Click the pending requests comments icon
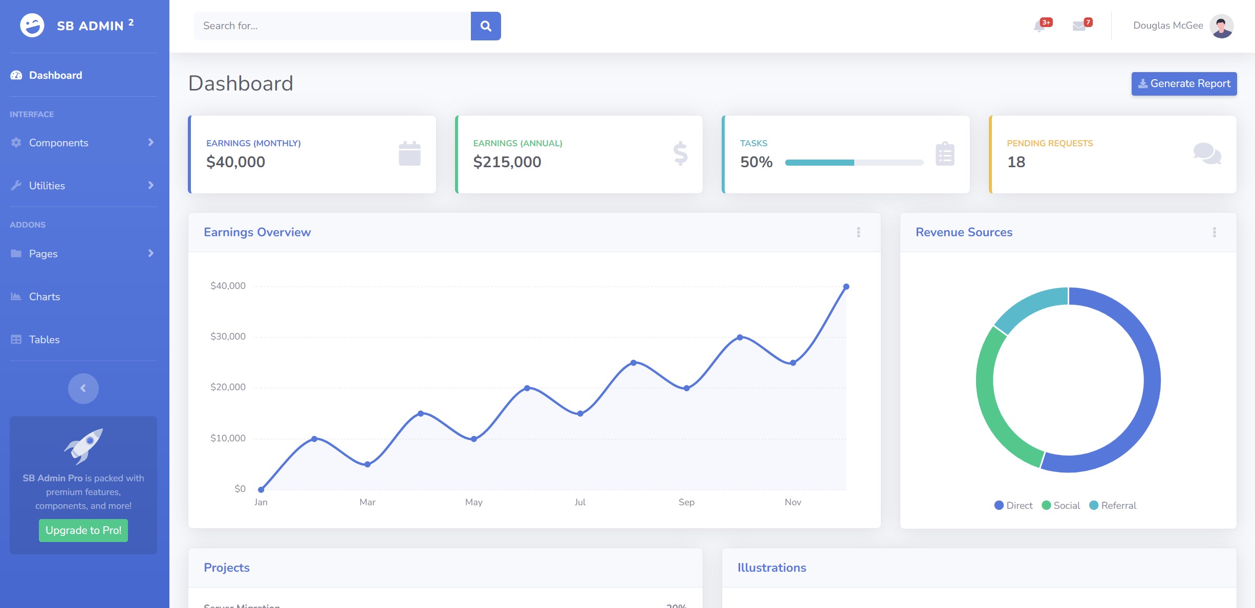This screenshot has width=1255, height=608. pos(1207,154)
